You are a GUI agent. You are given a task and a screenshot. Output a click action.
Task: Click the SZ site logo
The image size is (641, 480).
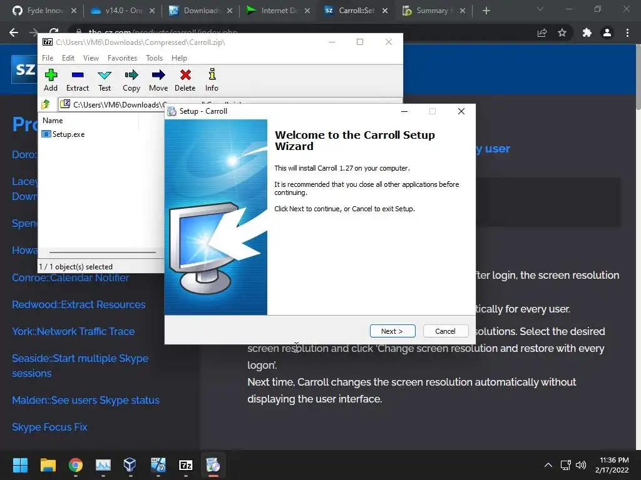[24, 69]
